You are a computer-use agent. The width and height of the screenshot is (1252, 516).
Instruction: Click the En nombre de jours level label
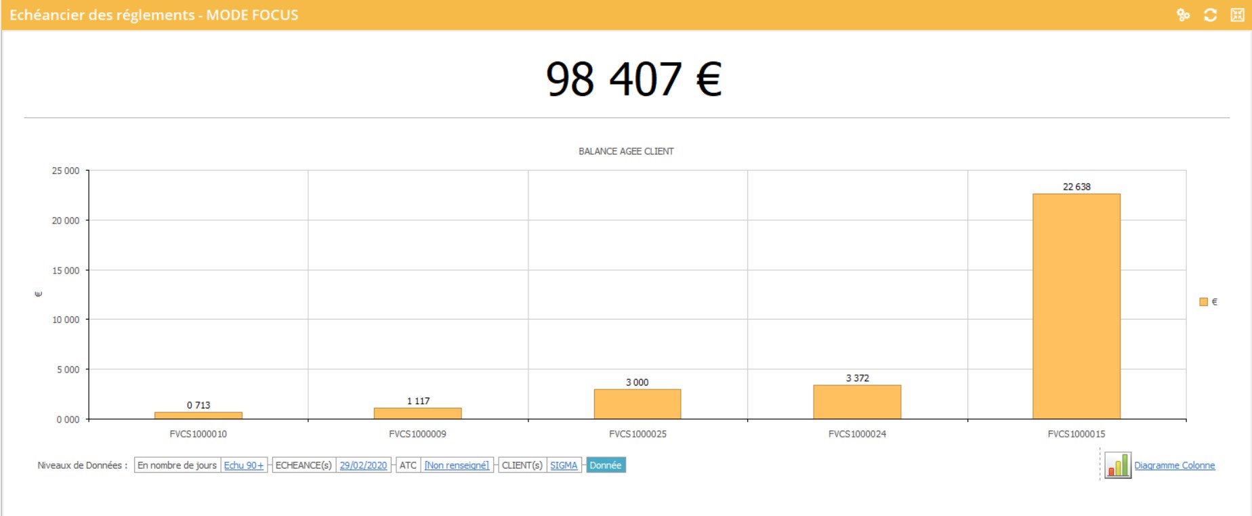coord(177,466)
